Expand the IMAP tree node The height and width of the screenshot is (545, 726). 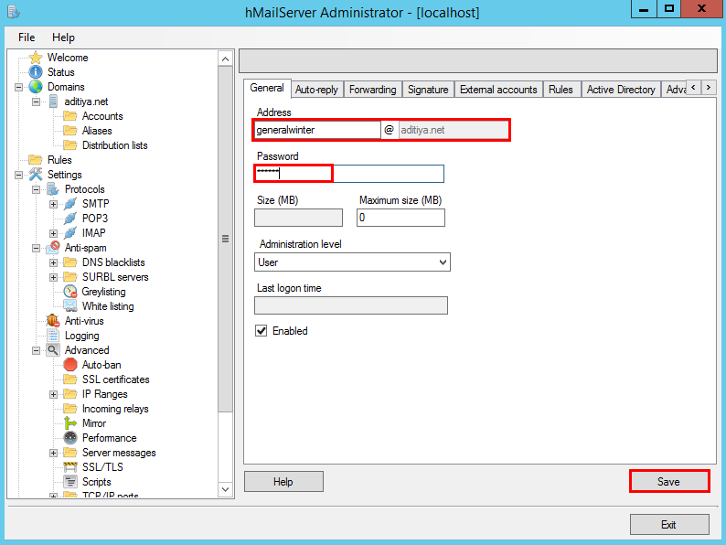[53, 233]
